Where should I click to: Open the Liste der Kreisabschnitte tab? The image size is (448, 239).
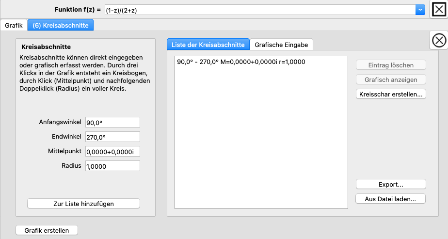click(x=208, y=45)
